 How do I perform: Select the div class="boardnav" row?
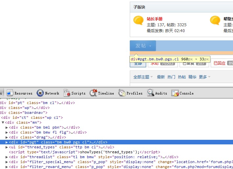point(117,113)
